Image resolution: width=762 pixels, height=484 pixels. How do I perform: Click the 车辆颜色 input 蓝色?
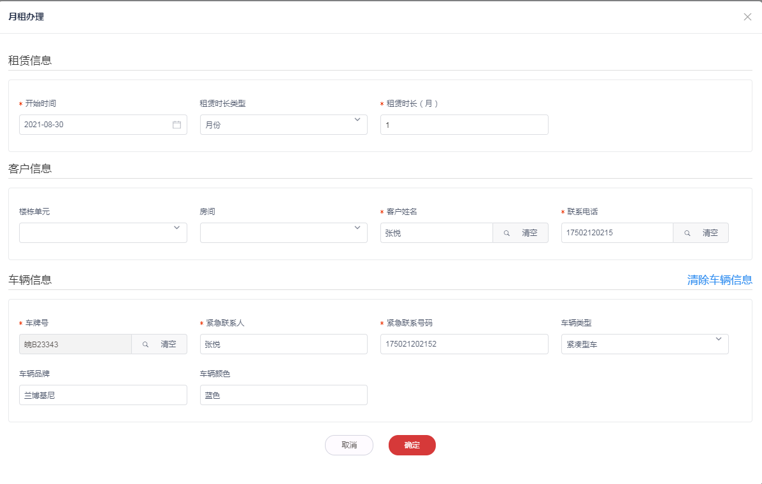point(284,395)
